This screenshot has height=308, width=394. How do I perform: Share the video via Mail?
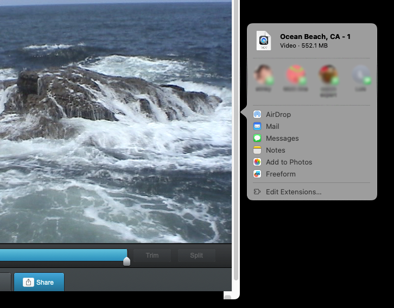click(272, 126)
